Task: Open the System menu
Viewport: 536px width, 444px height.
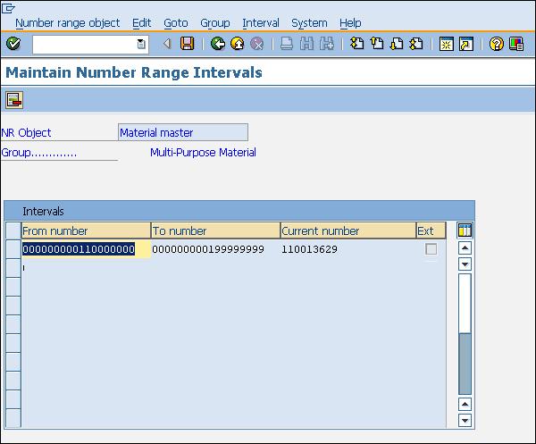Action: point(309,23)
